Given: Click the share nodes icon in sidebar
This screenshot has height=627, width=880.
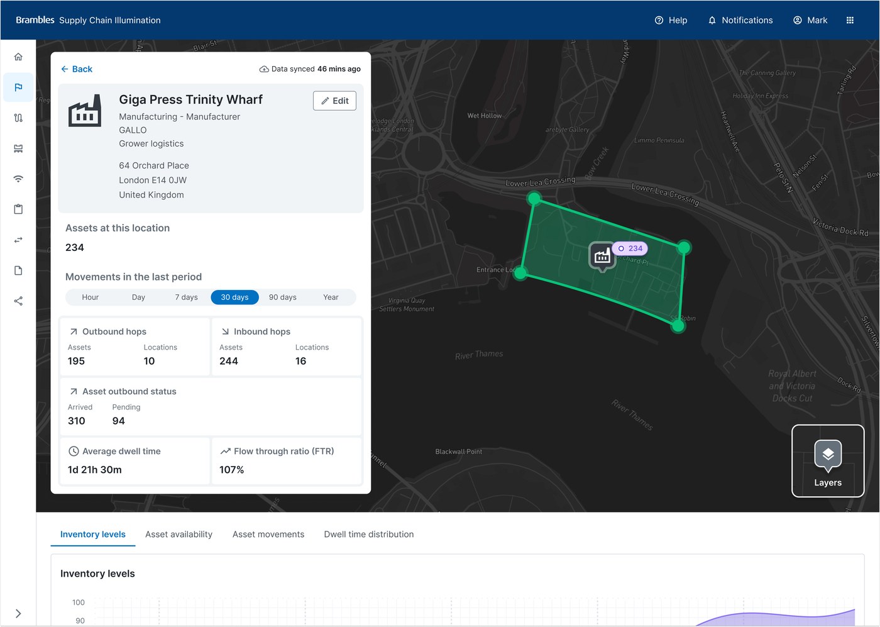Looking at the screenshot, I should click(18, 301).
